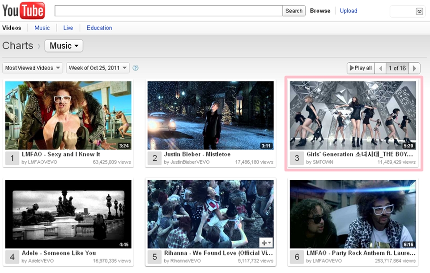
Task: Open the JustinBieberVEVO channel link
Action: (x=190, y=162)
